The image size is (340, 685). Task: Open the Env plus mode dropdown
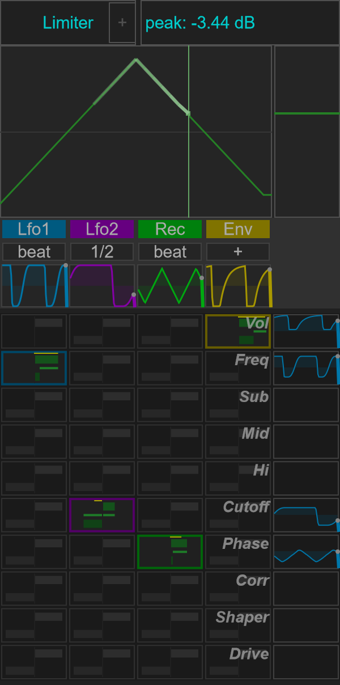point(238,252)
